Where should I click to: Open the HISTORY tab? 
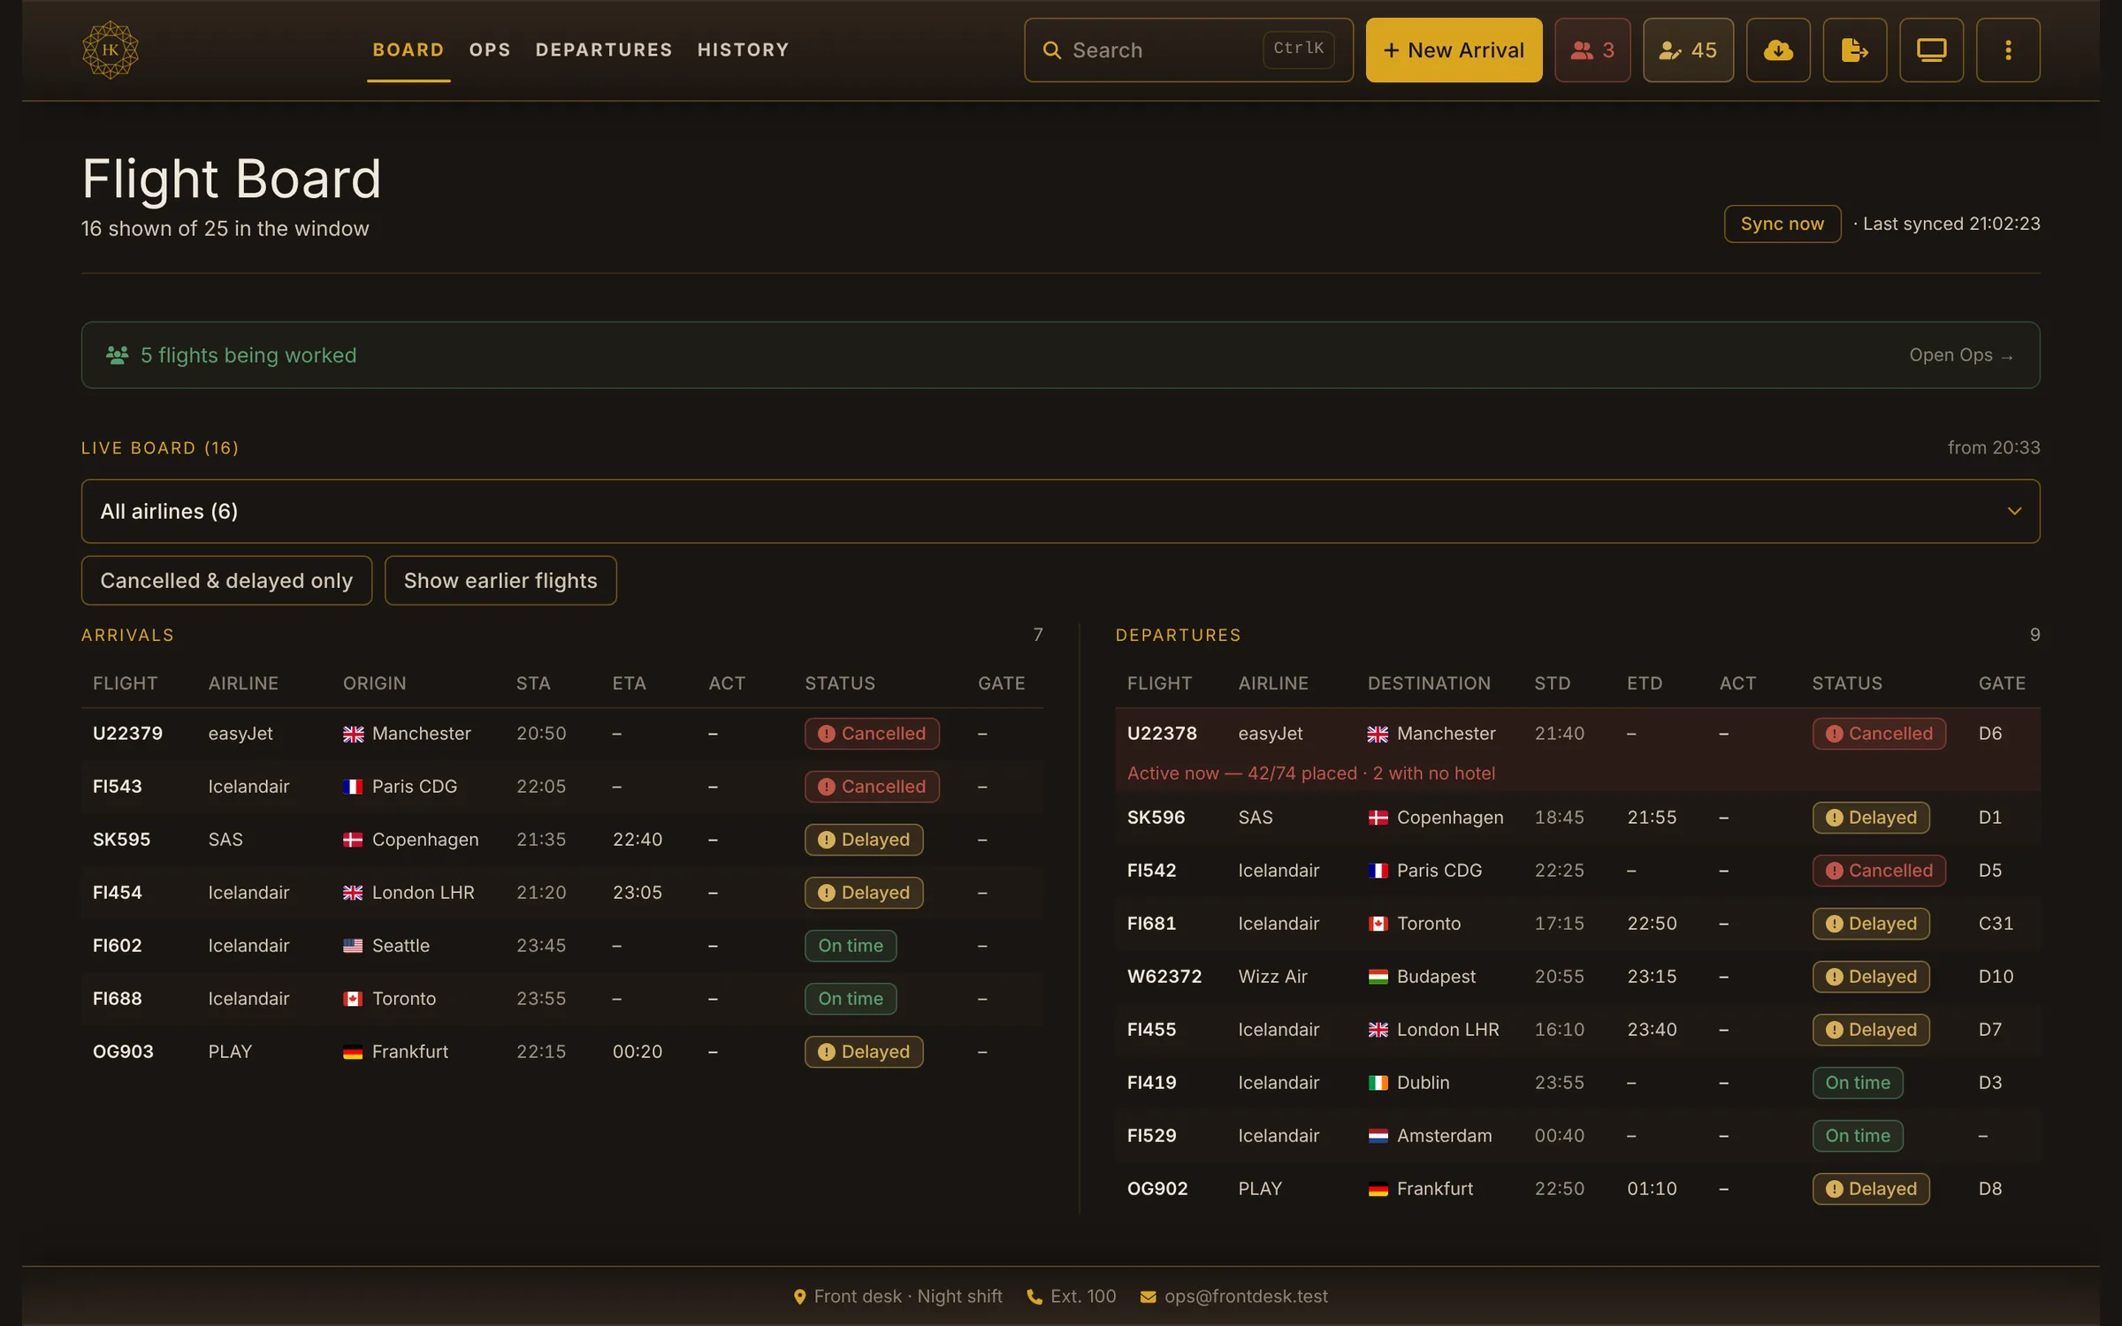[743, 50]
